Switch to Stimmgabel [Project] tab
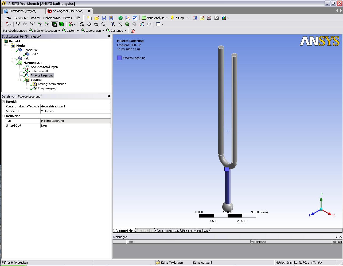This screenshot has height=266, width=343. coord(23,11)
